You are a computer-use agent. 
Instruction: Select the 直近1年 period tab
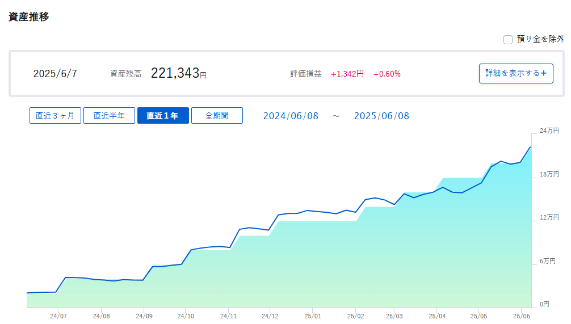click(163, 116)
